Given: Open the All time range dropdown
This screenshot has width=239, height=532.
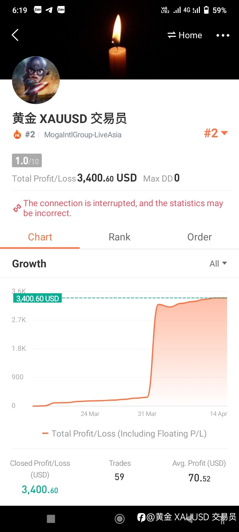Looking at the screenshot, I should point(218,264).
